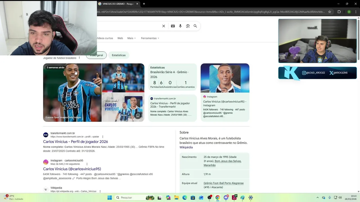Select the Estatísticas chip
The width and height of the screenshot is (360, 202).
click(119, 55)
